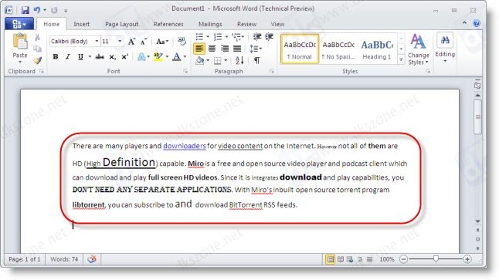Open the Insert ribbon tab
The width and height of the screenshot is (499, 280).
pyautogui.click(x=81, y=24)
